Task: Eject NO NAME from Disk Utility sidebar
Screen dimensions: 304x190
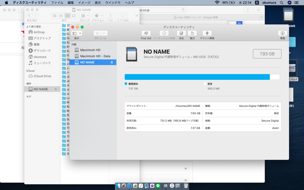Action: [x=112, y=62]
